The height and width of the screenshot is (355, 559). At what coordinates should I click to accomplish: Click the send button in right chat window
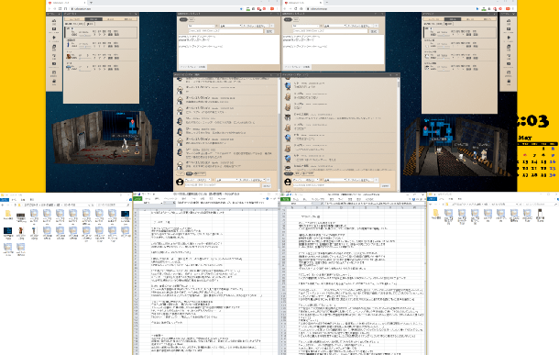(x=386, y=185)
